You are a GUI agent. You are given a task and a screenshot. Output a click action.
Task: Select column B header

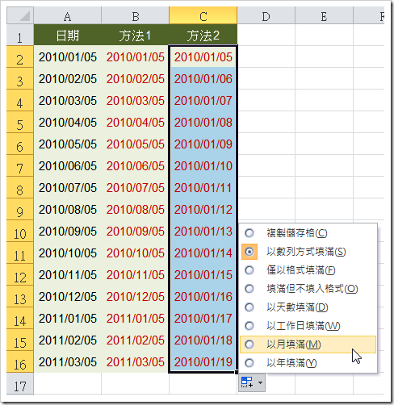pyautogui.click(x=136, y=15)
